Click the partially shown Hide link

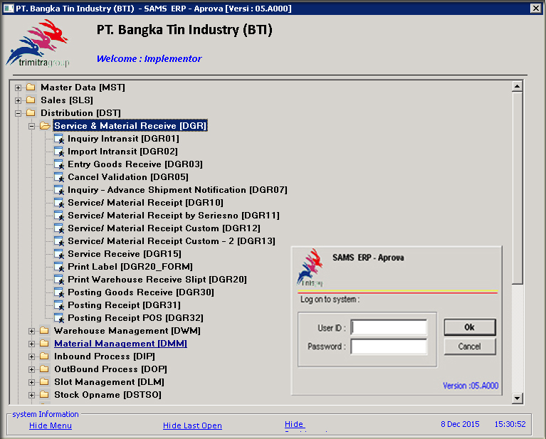click(294, 424)
